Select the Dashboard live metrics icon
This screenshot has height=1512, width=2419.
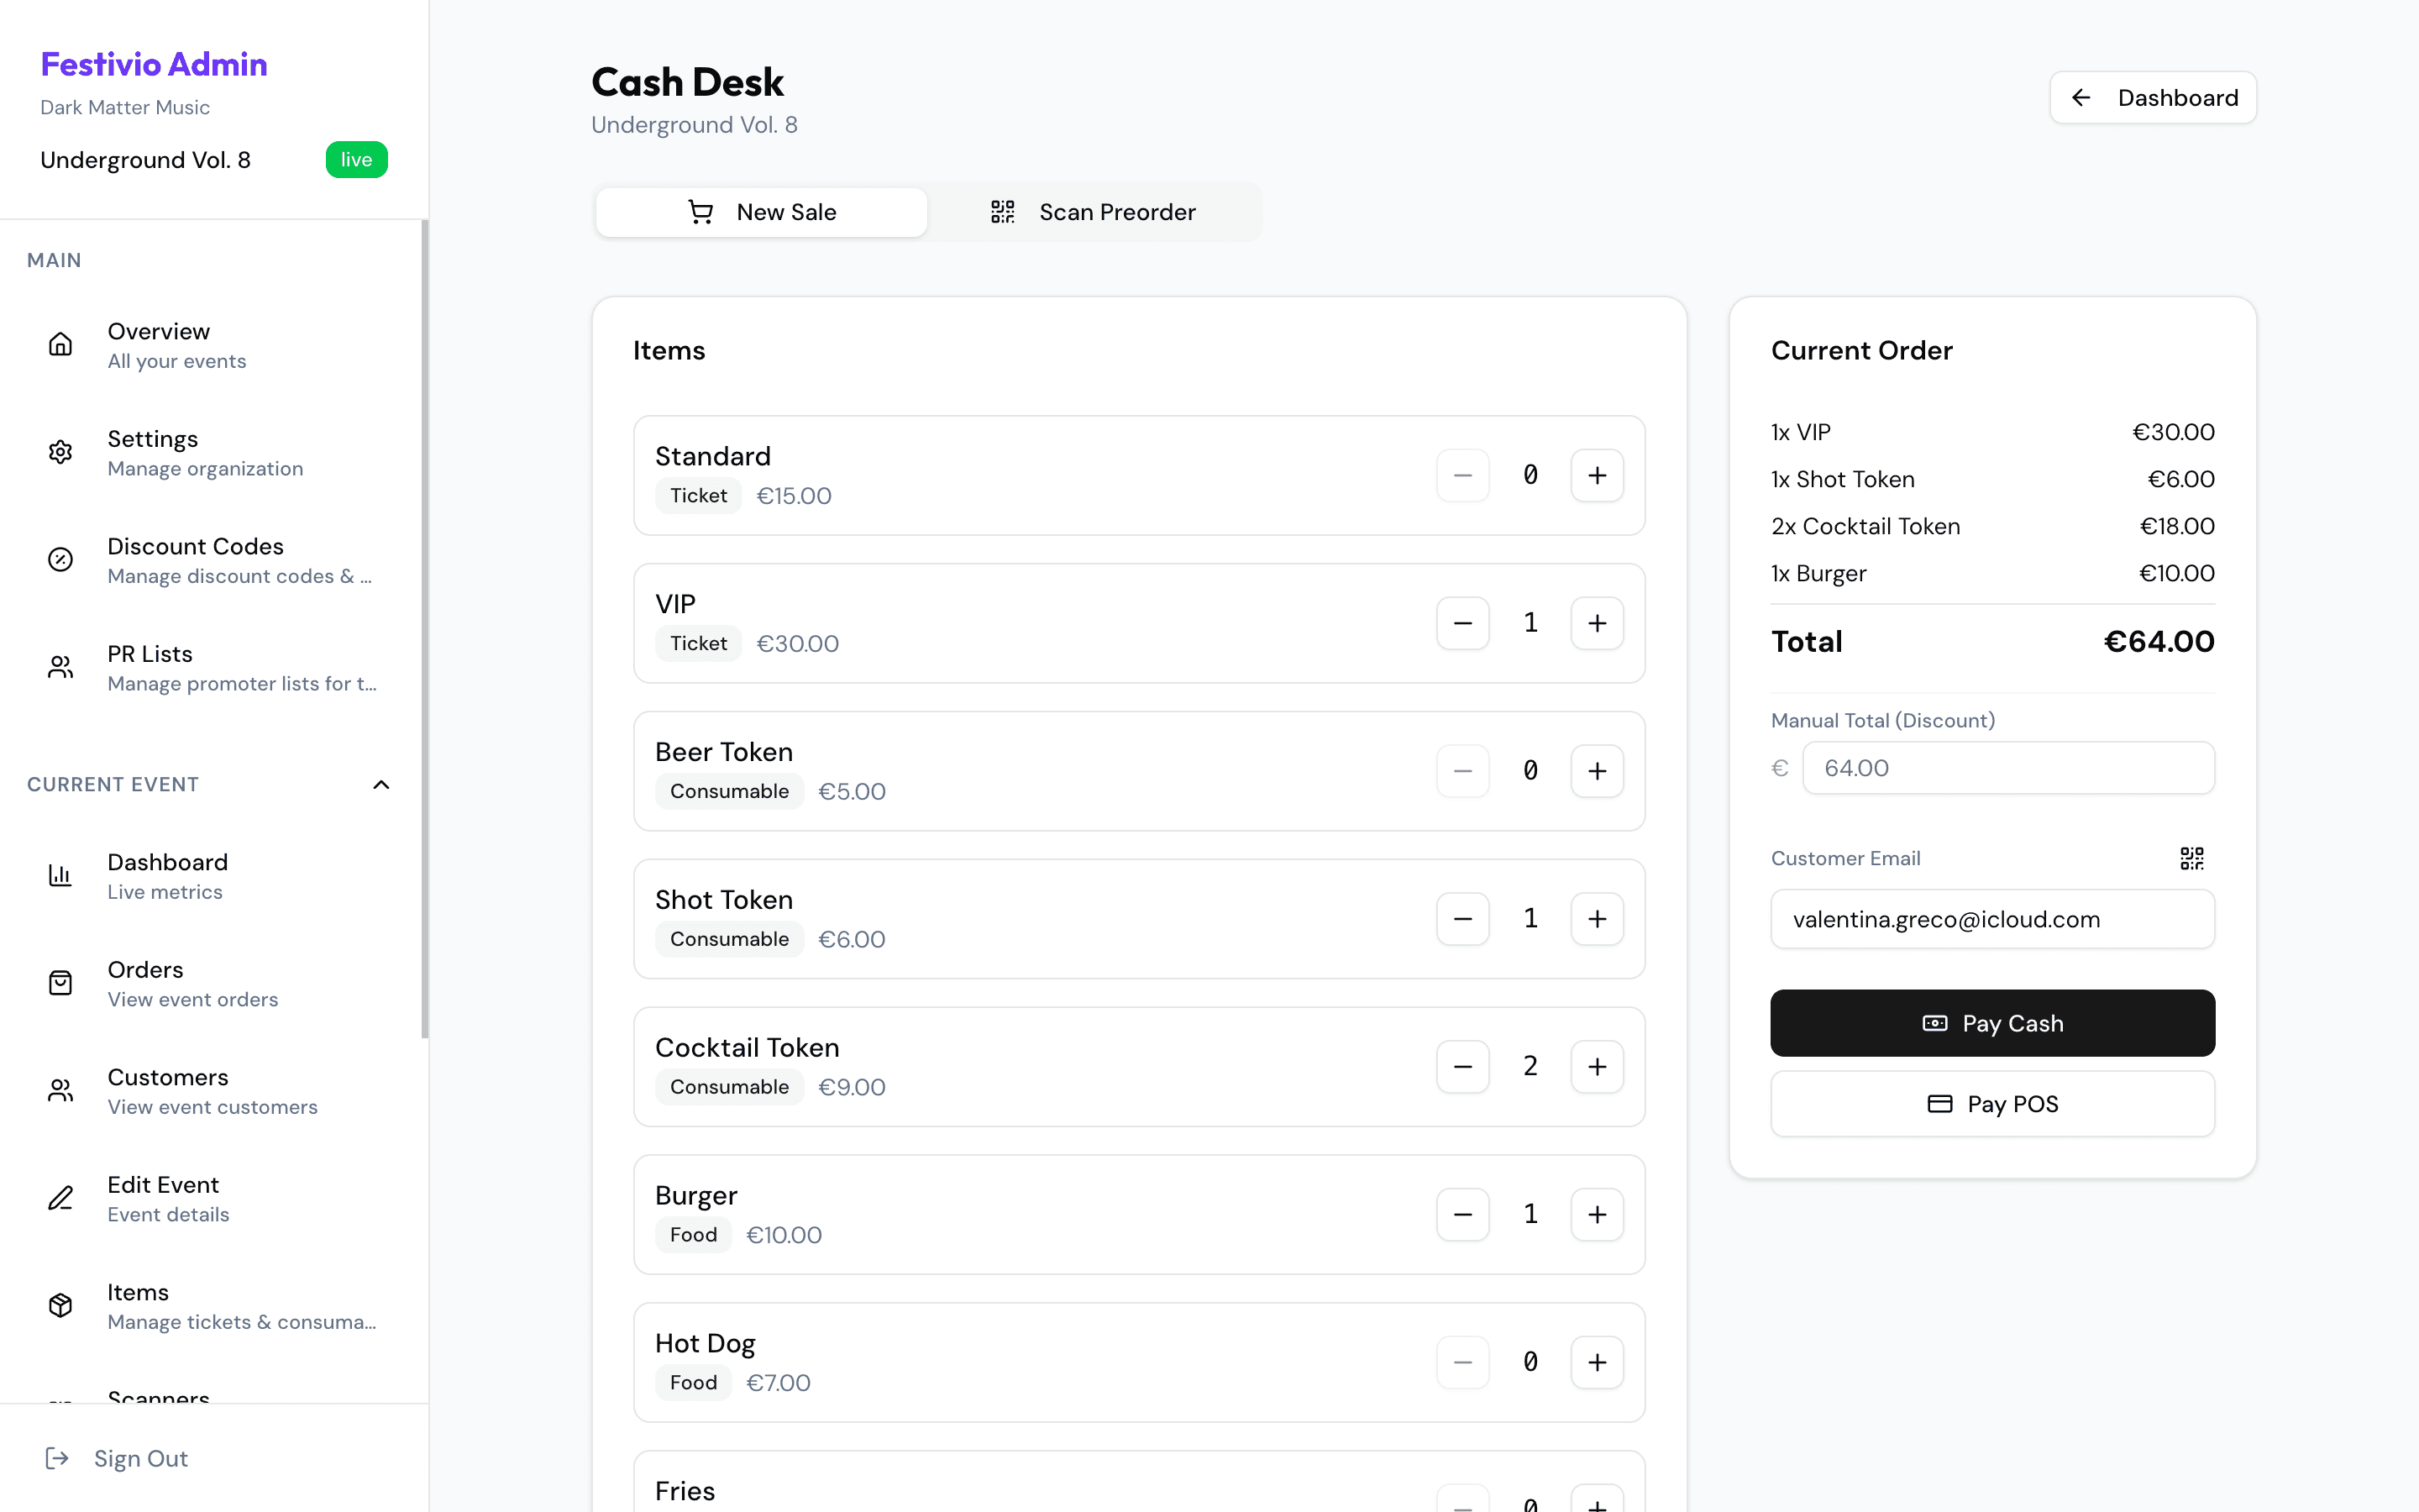tap(60, 875)
